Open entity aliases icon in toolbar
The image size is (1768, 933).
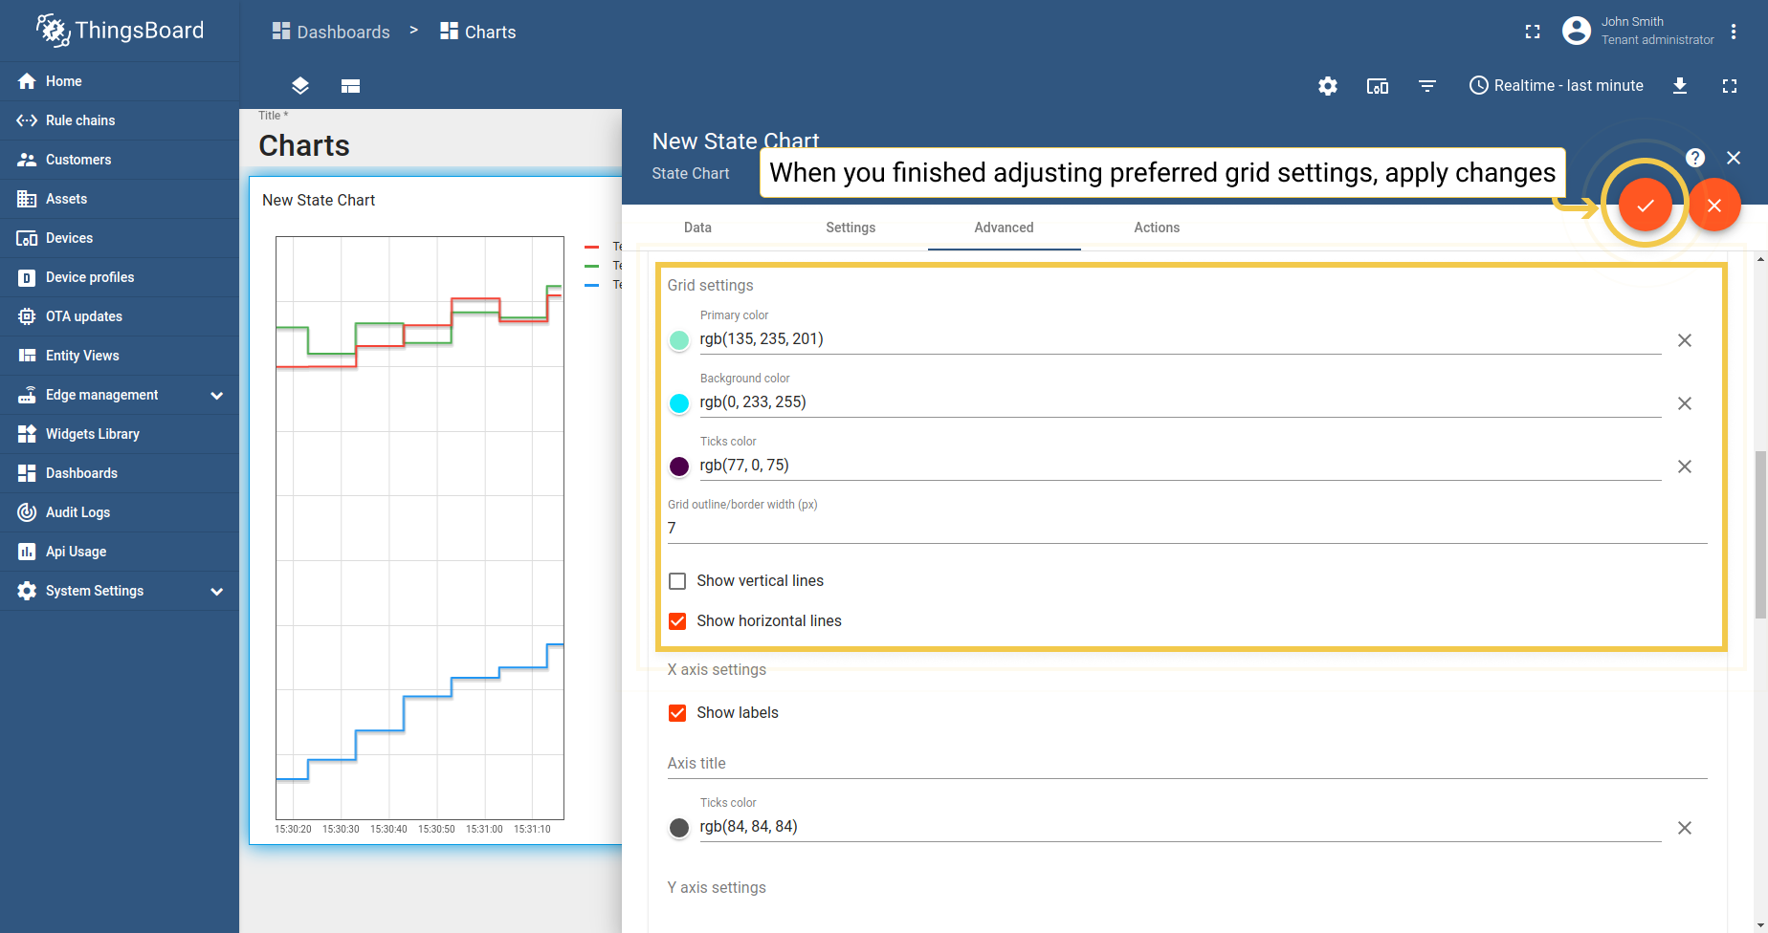click(1377, 86)
